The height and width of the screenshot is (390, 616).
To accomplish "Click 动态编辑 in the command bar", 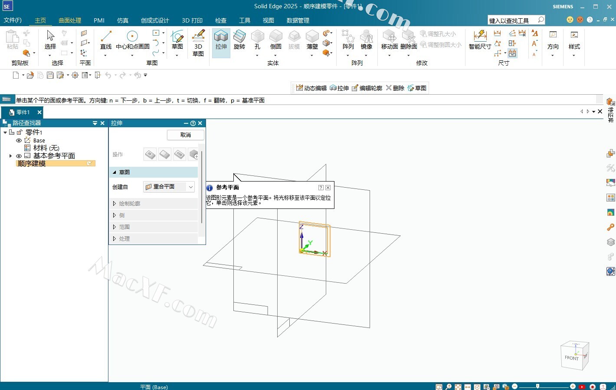I will (x=311, y=88).
